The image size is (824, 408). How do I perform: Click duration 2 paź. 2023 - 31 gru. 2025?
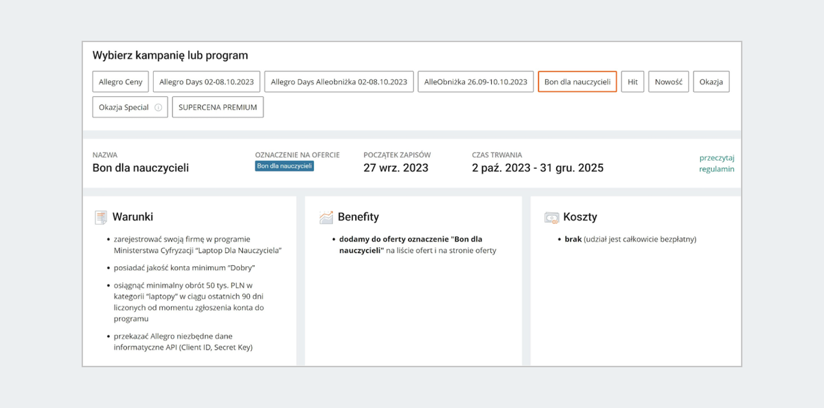[x=538, y=168]
